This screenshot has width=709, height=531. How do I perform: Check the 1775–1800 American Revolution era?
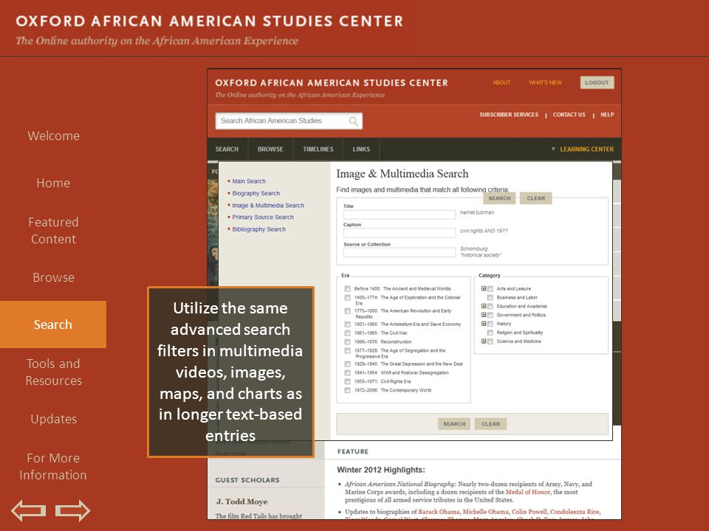coord(347,311)
